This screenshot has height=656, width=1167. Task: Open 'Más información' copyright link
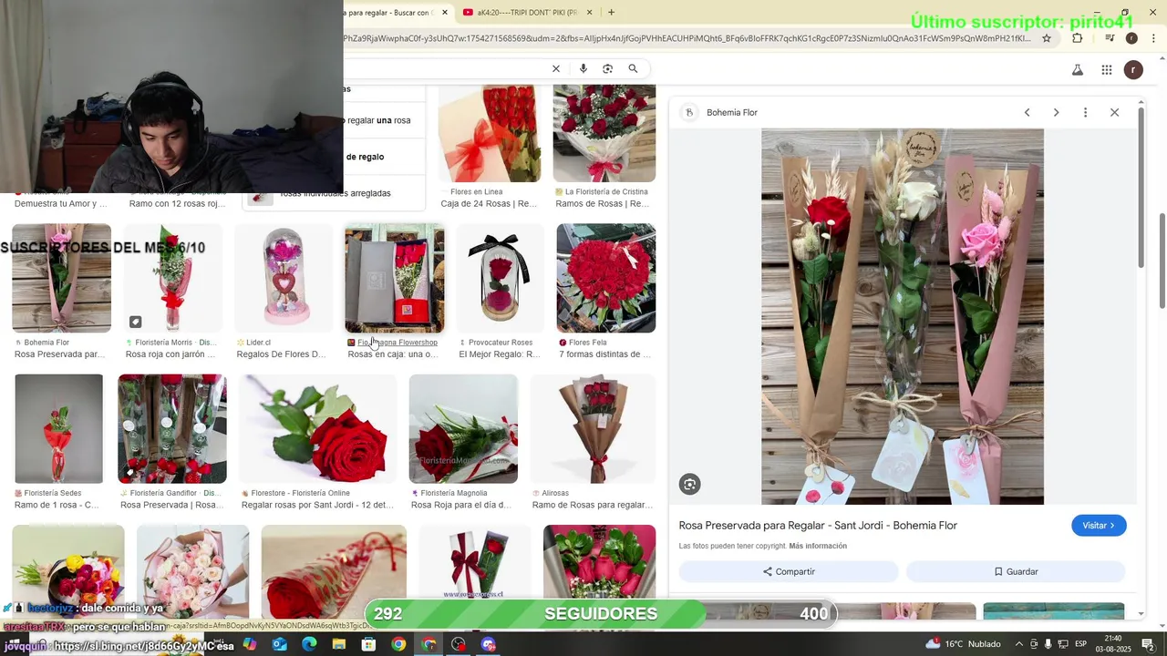click(x=818, y=546)
